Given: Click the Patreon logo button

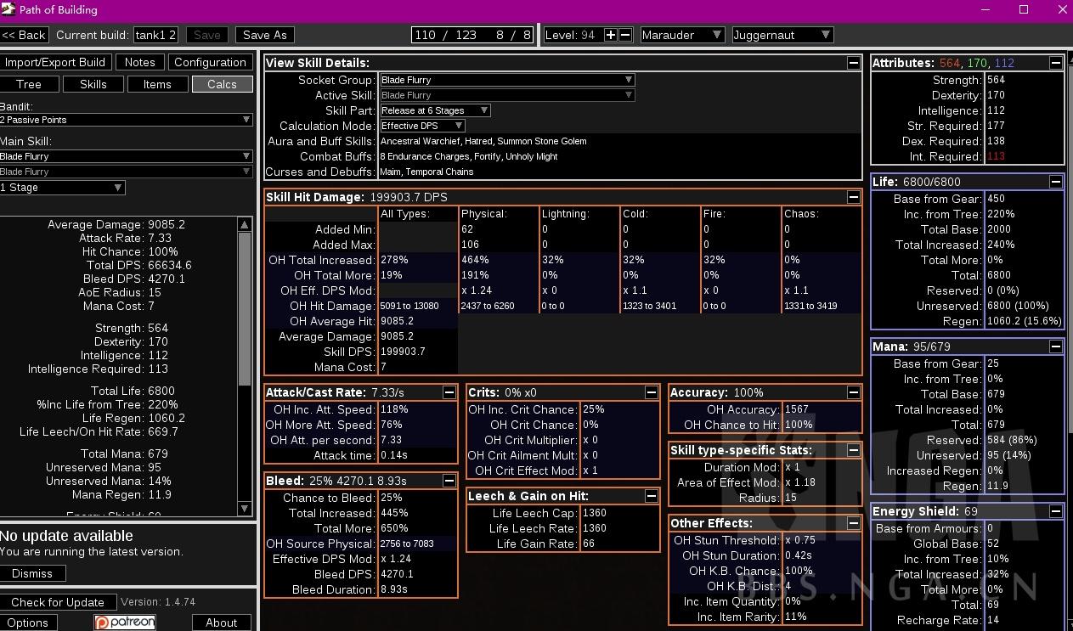Looking at the screenshot, I should coord(125,623).
